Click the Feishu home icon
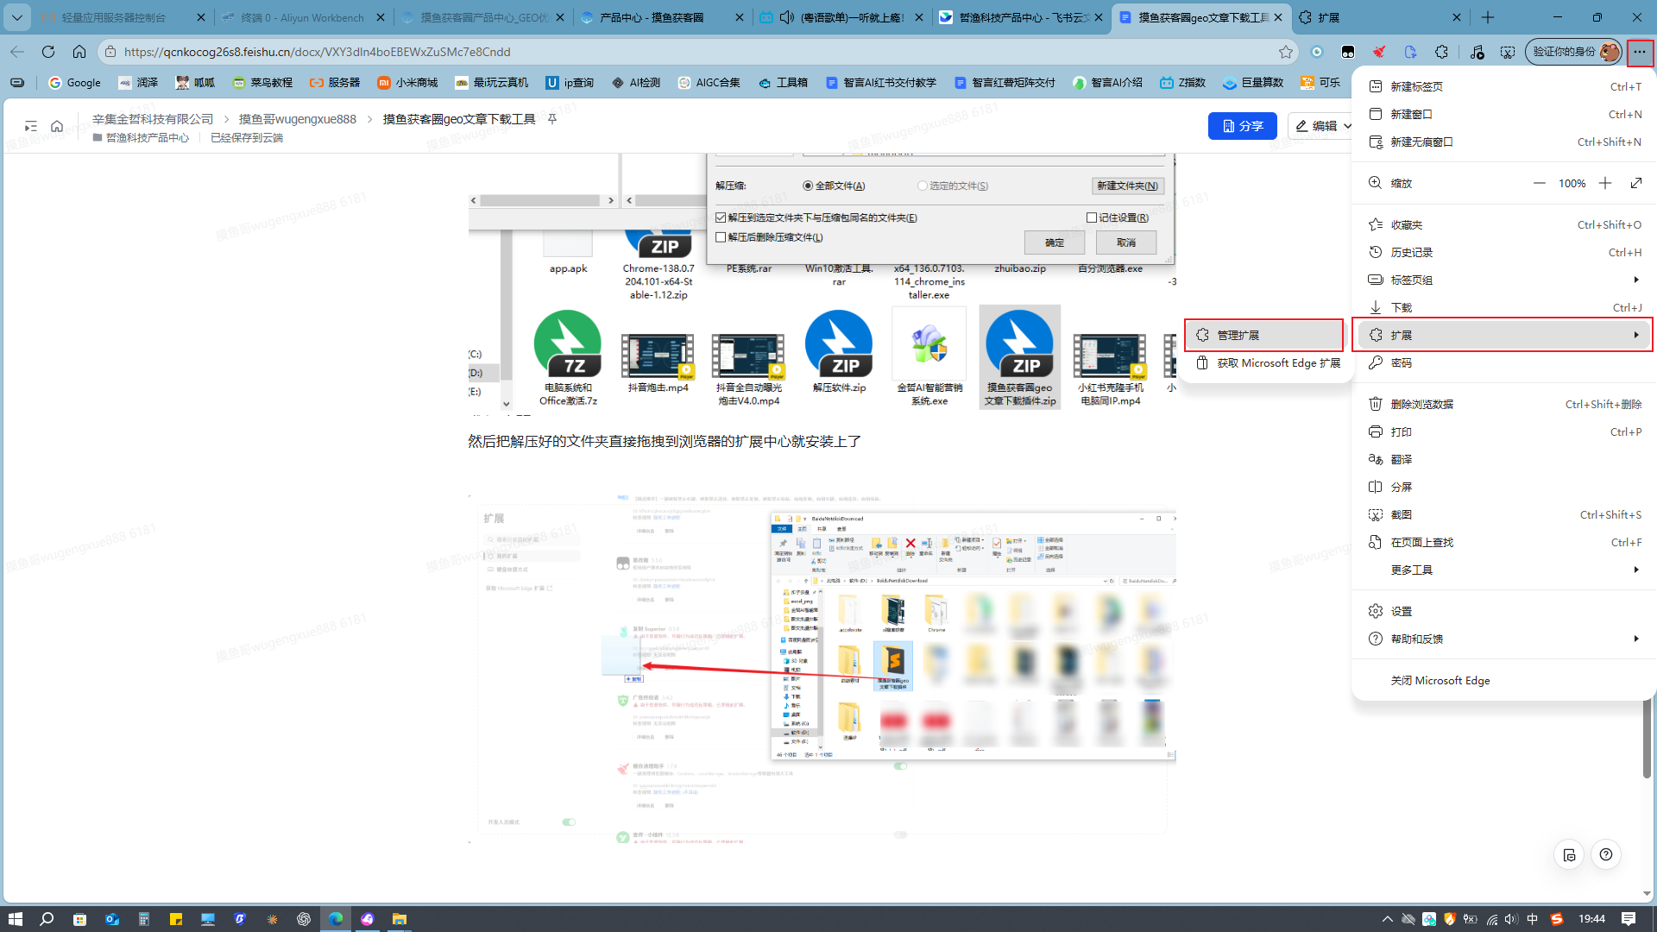The image size is (1657, 932). coord(57,126)
